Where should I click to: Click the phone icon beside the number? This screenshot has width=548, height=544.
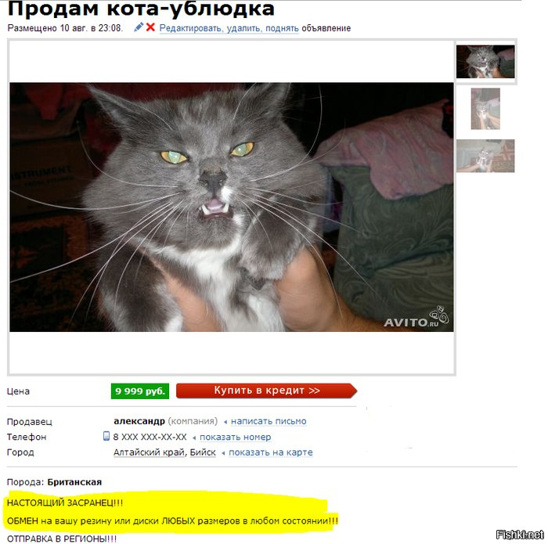(106, 436)
